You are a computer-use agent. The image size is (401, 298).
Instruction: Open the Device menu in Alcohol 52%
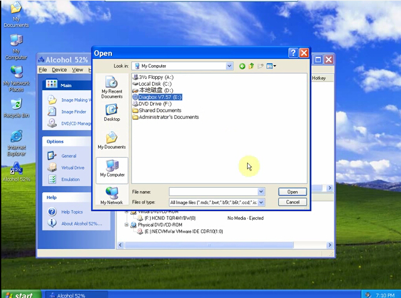(59, 70)
